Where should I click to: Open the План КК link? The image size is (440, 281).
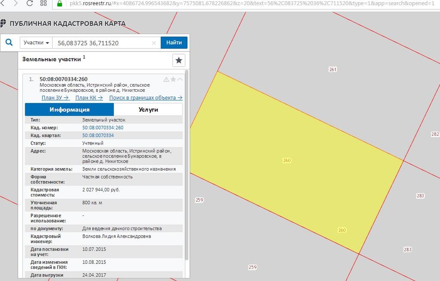[x=89, y=97]
